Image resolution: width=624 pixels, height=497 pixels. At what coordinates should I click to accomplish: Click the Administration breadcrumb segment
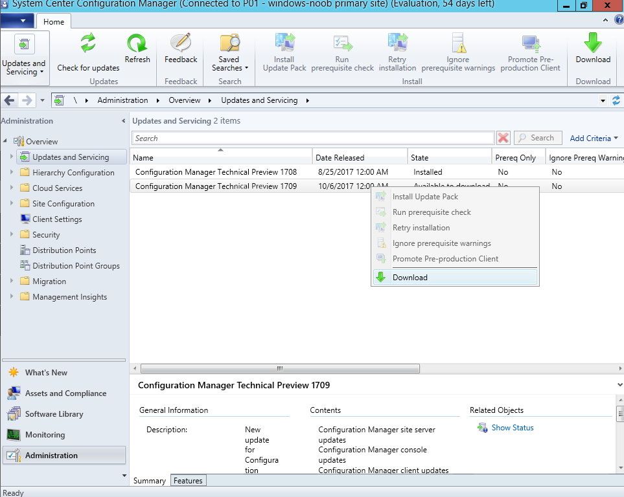click(122, 100)
